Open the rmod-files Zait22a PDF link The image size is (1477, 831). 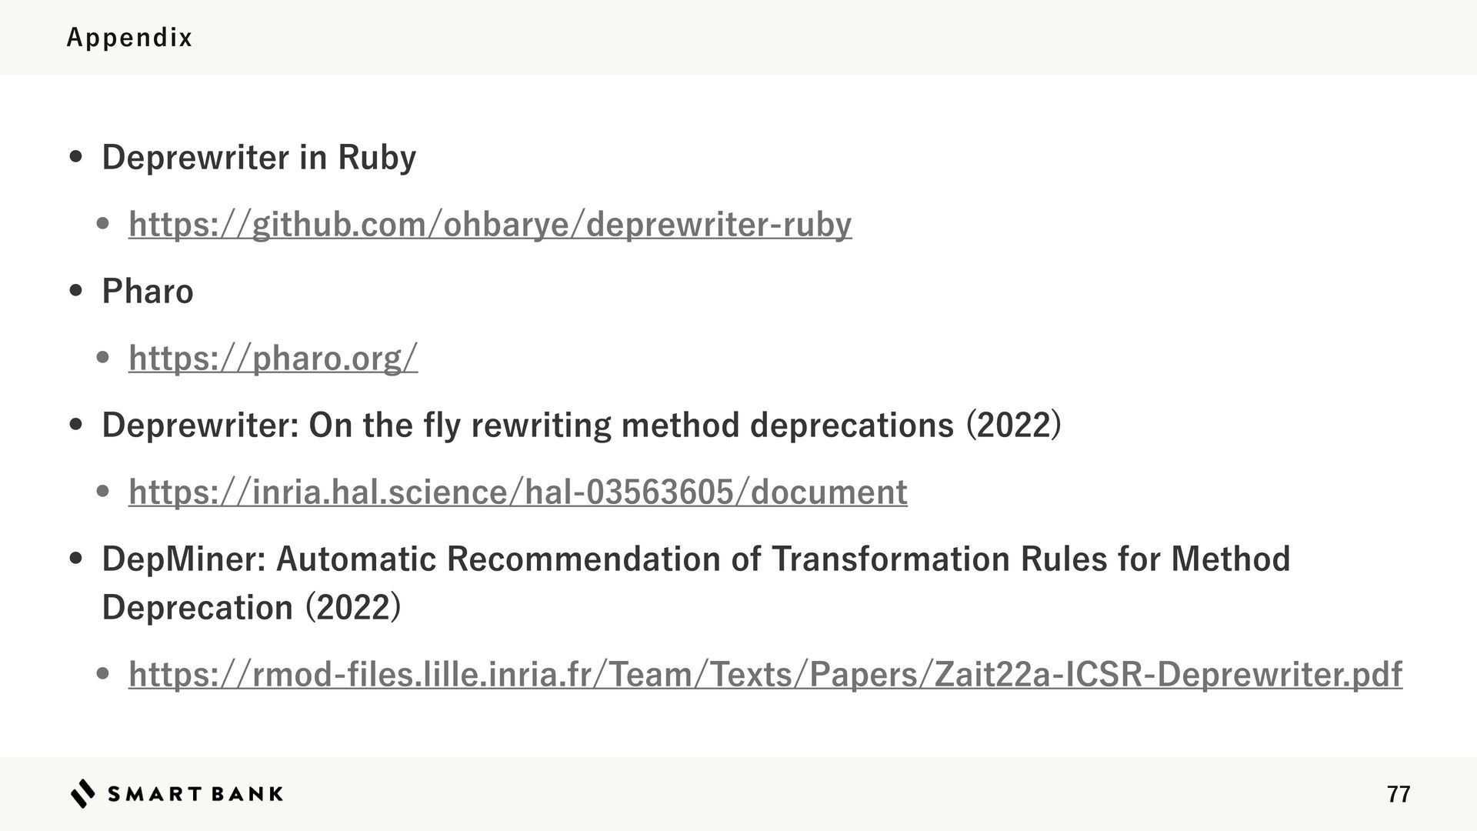(765, 674)
